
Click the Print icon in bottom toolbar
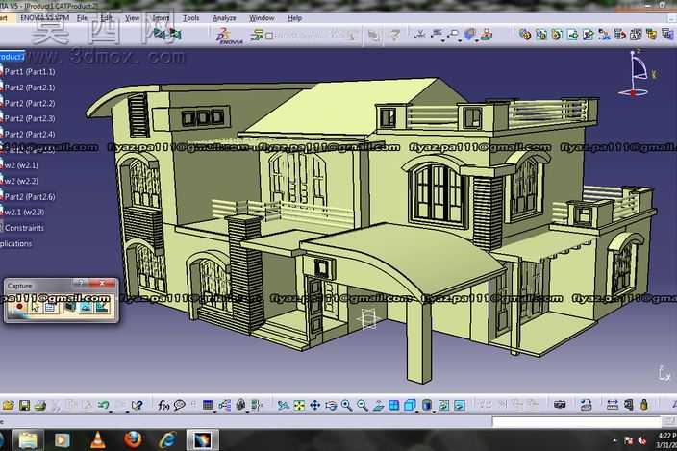tap(40, 405)
